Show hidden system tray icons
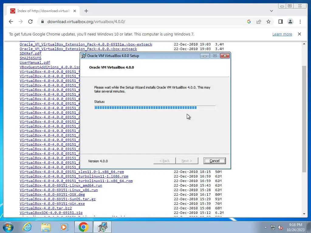Screen dimensions: 311x233 point(265,227)
